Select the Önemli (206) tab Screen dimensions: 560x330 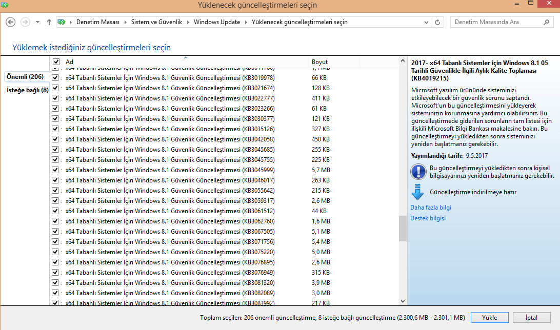point(25,77)
